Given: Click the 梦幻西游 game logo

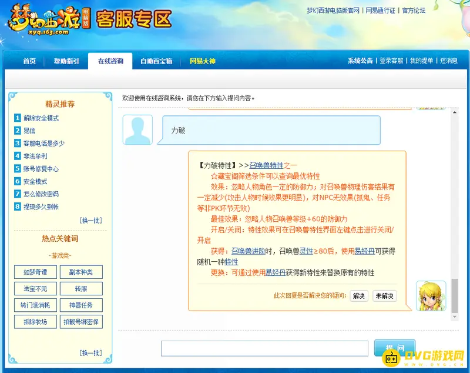Looking at the screenshot, I should click(49, 19).
